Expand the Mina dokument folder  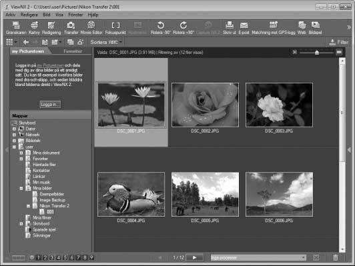click(x=21, y=153)
